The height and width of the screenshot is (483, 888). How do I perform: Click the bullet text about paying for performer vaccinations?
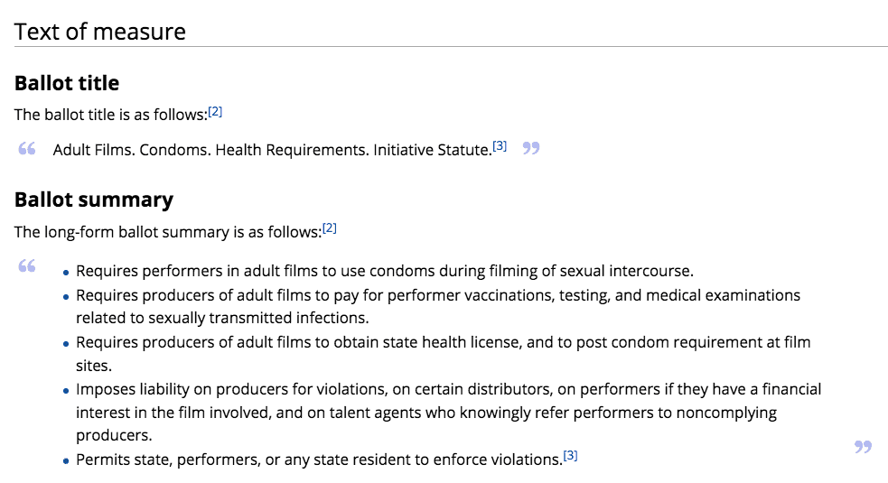click(x=437, y=295)
